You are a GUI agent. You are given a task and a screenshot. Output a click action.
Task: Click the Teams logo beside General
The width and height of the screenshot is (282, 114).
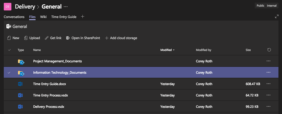pos(9,26)
